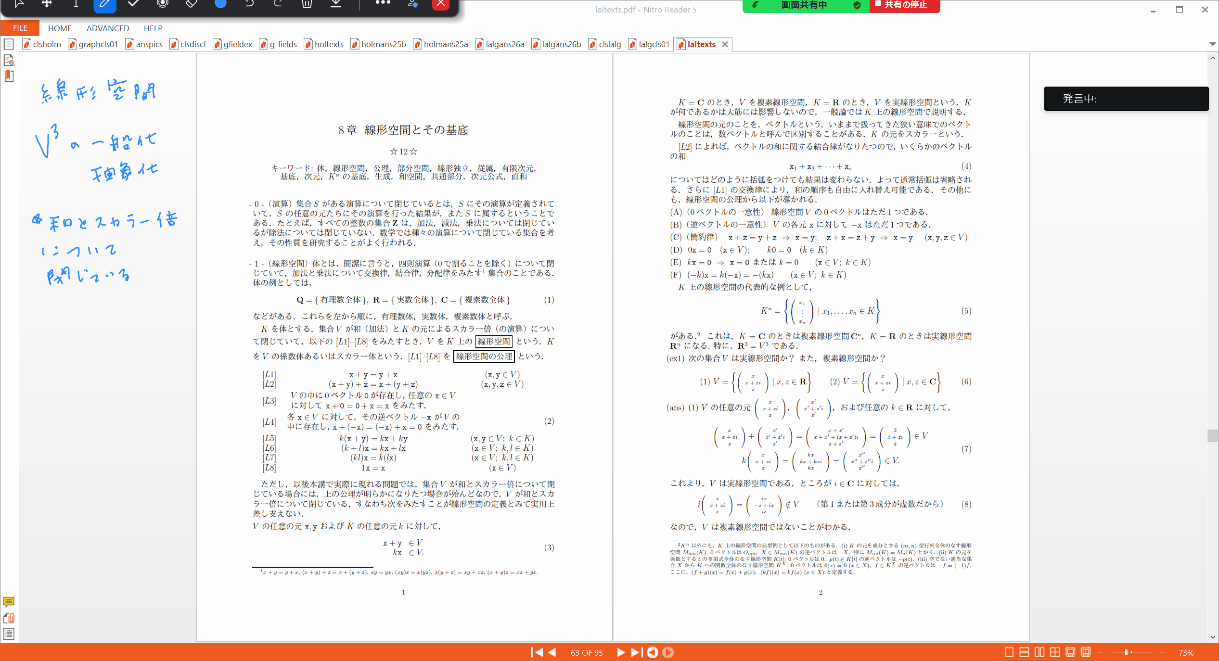1219x661 pixels.
Task: Clear annotations with the trash icon
Action: [x=307, y=4]
